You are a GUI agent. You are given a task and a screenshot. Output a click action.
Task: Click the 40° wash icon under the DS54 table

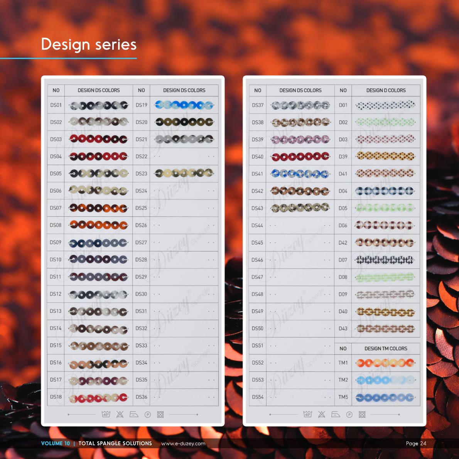click(307, 414)
